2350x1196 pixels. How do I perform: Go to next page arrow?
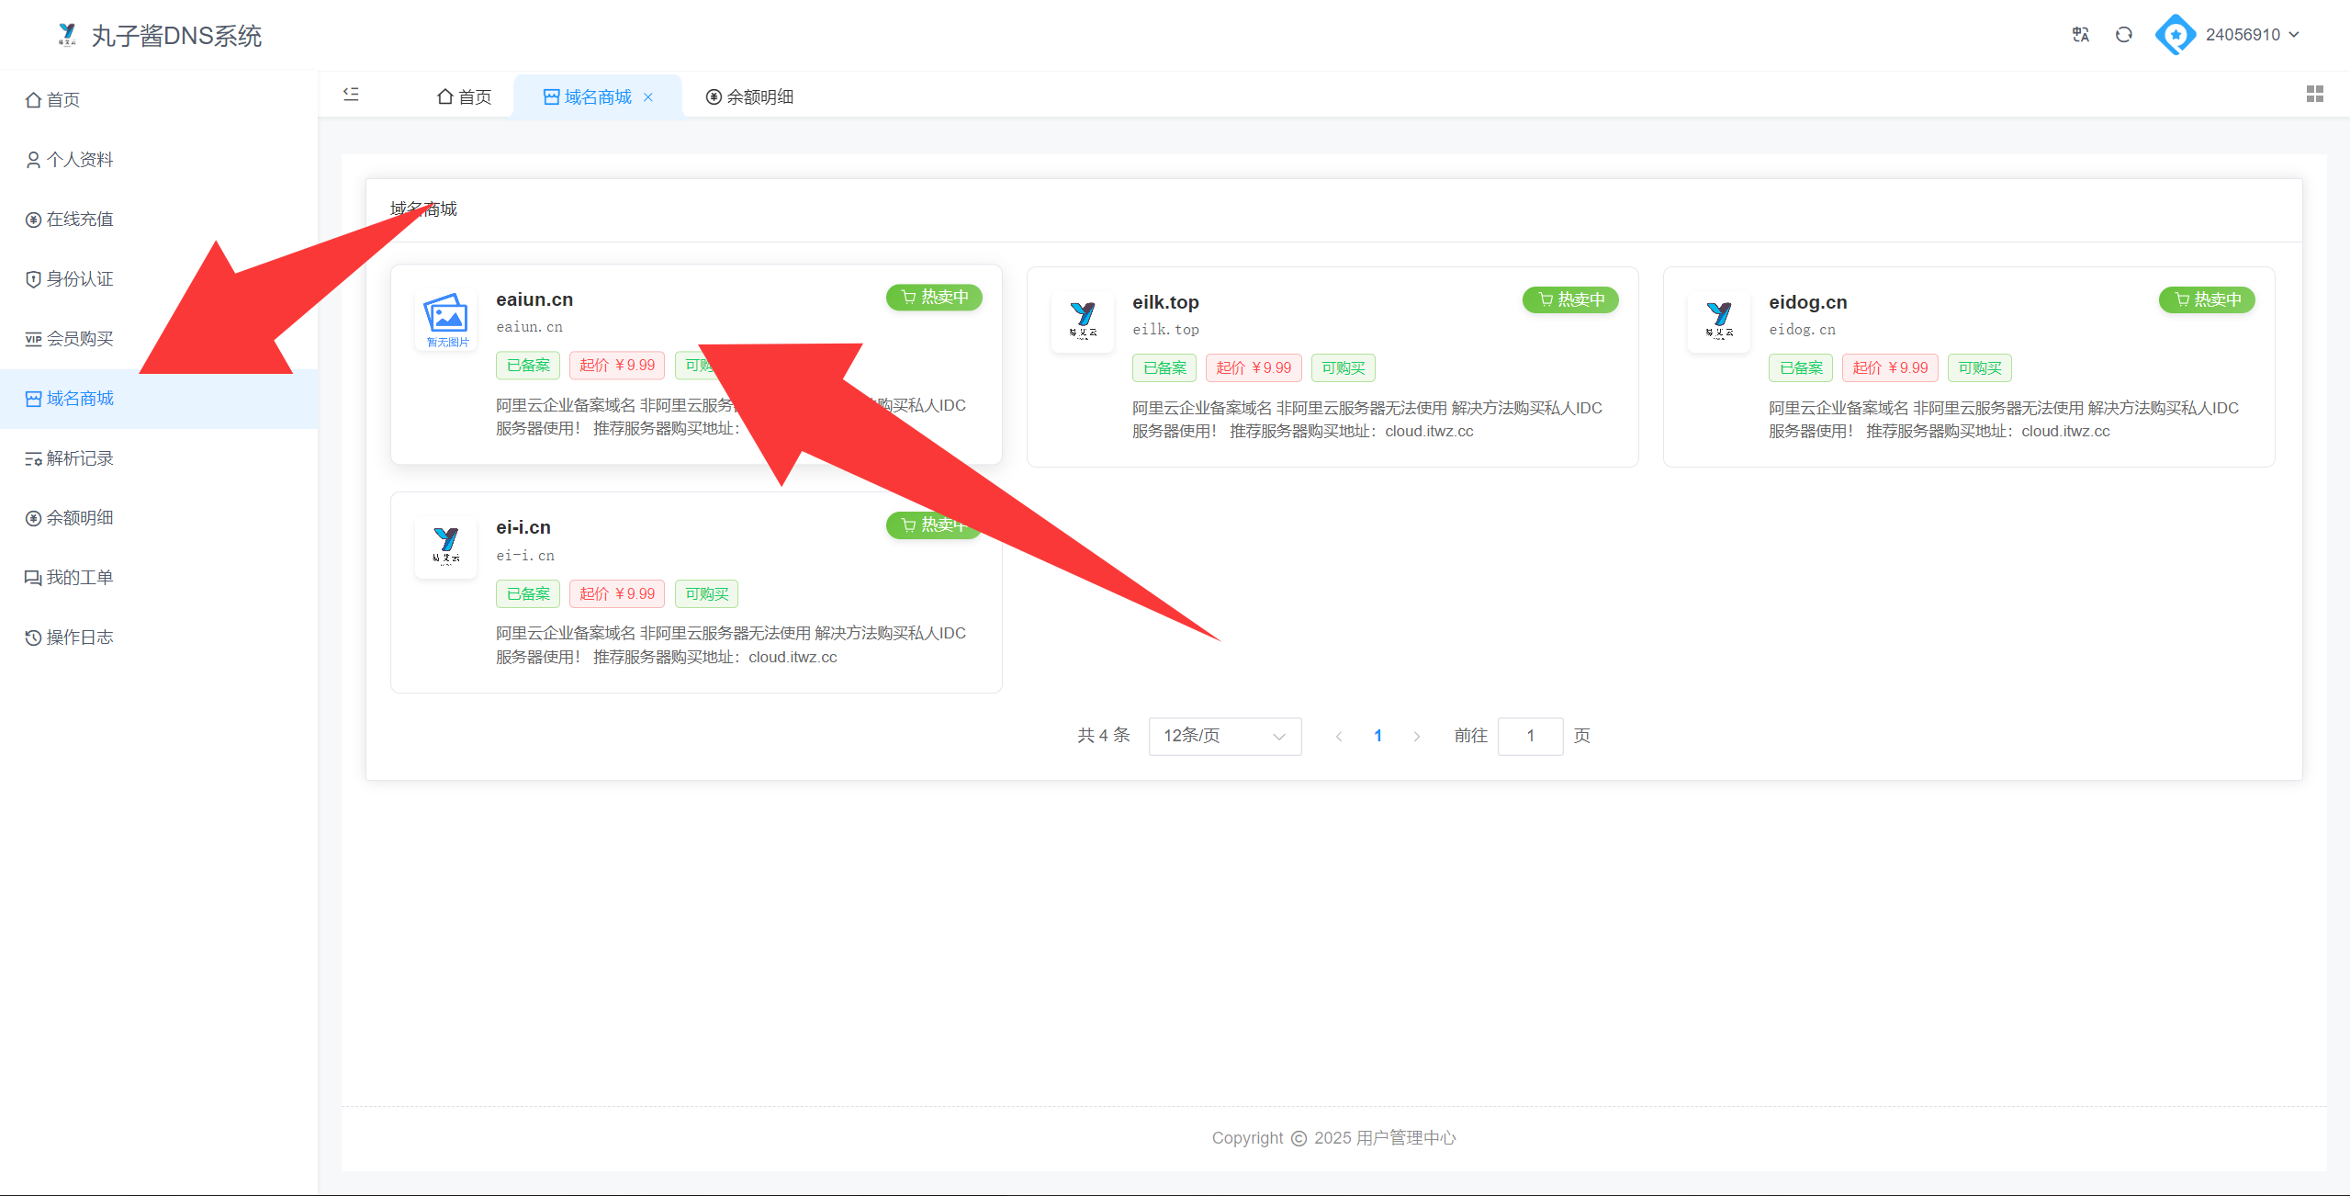[x=1416, y=736]
